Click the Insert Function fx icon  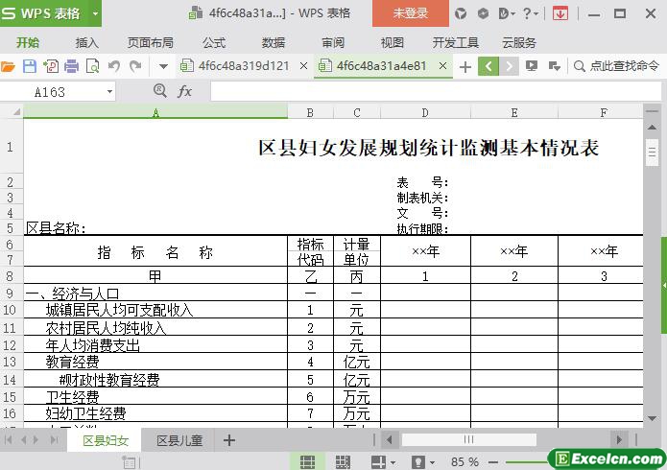[184, 91]
